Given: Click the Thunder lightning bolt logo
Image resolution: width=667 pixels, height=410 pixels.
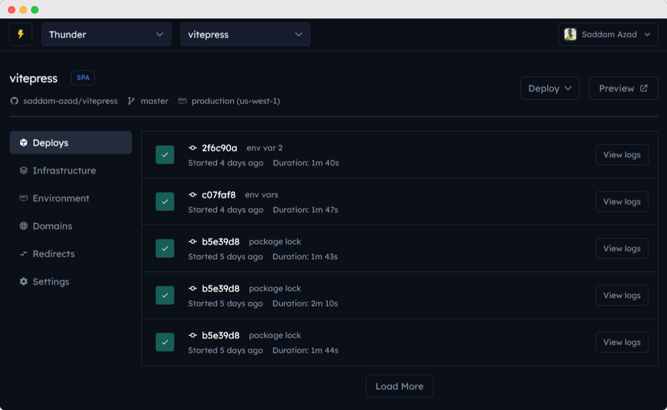Looking at the screenshot, I should (x=20, y=35).
